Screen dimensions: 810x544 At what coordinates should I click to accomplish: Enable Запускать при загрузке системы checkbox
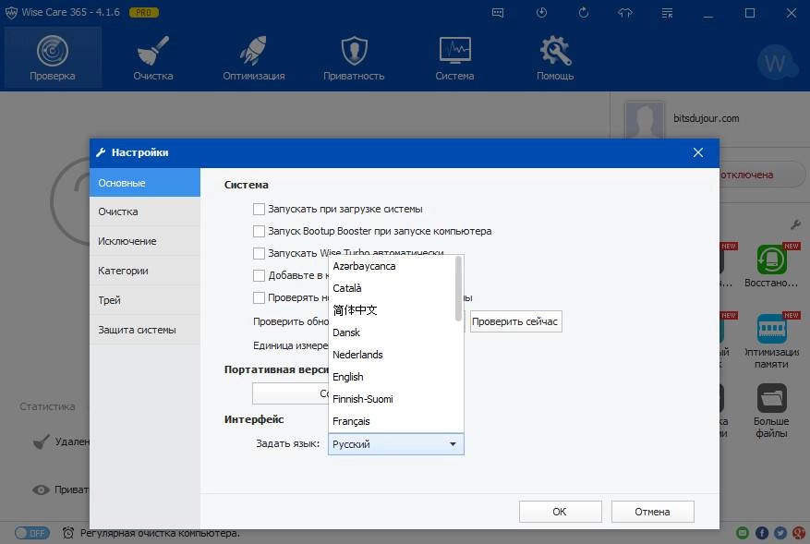pos(259,210)
